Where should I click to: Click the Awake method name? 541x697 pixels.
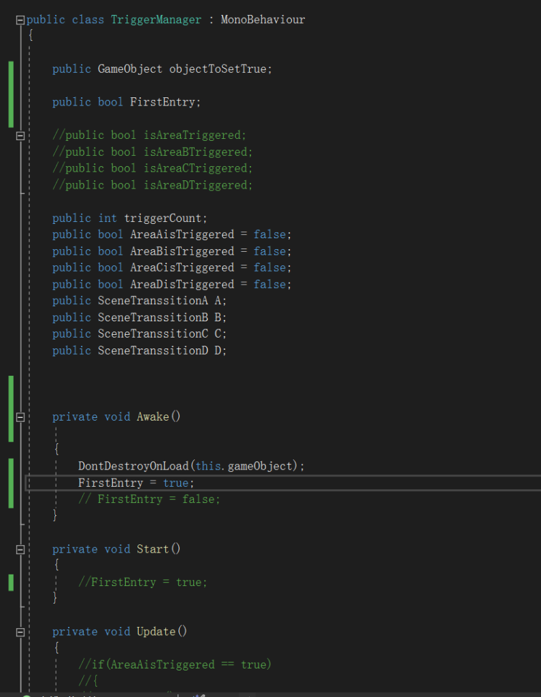tap(153, 417)
